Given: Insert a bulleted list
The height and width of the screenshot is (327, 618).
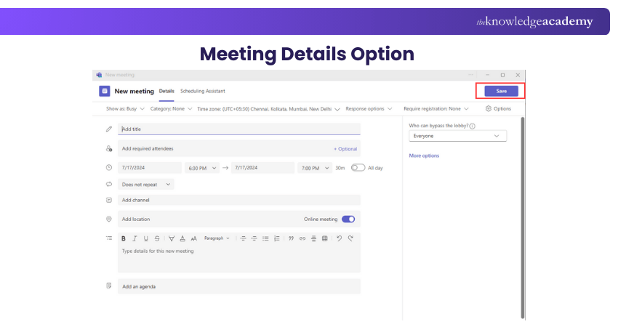Looking at the screenshot, I should tap(265, 238).
